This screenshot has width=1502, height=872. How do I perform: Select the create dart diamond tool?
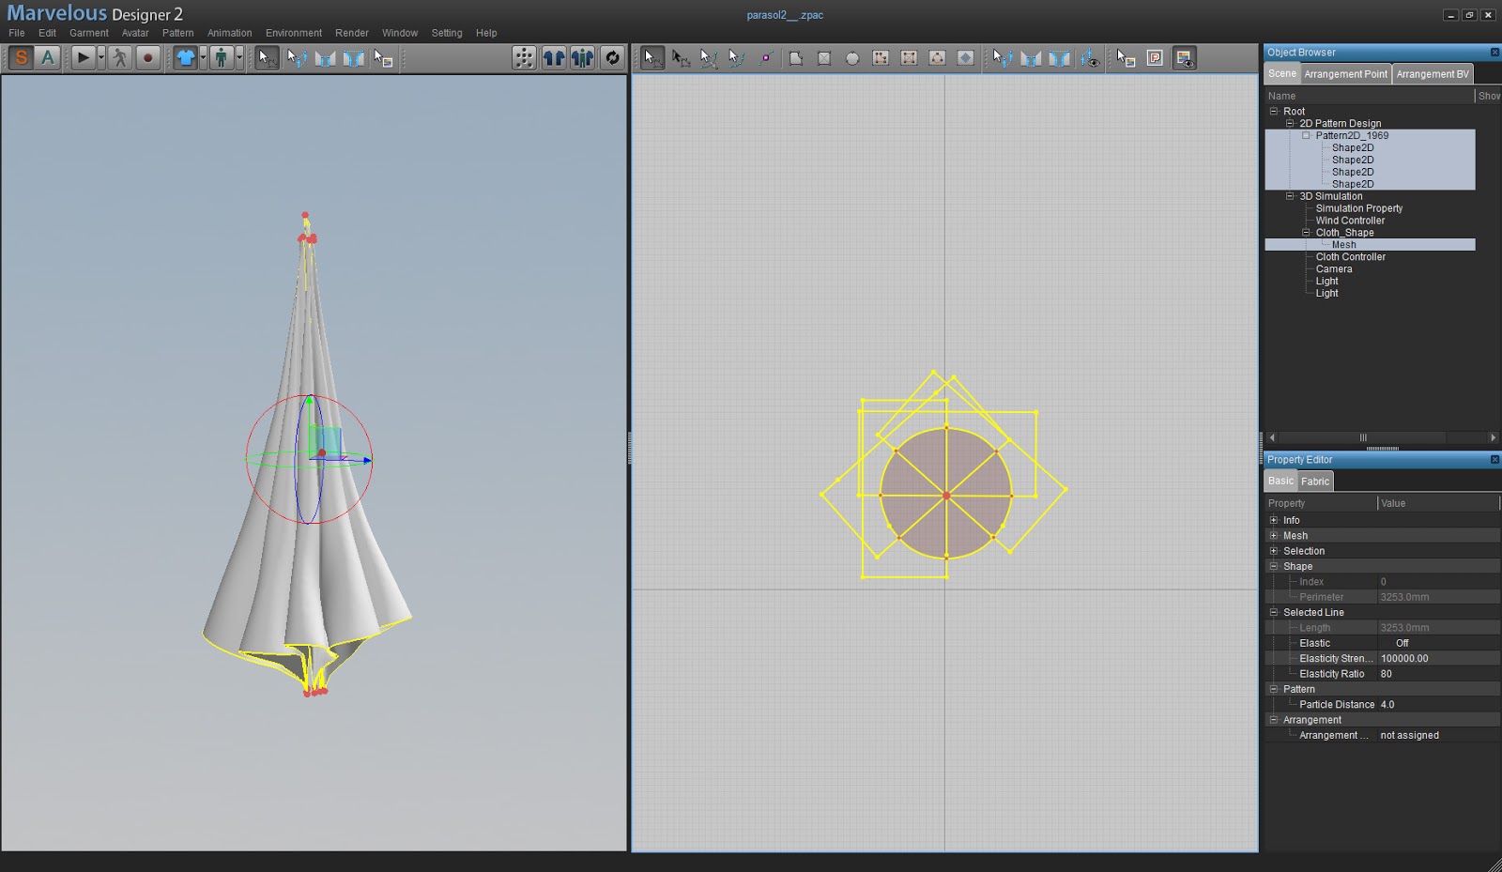966,58
